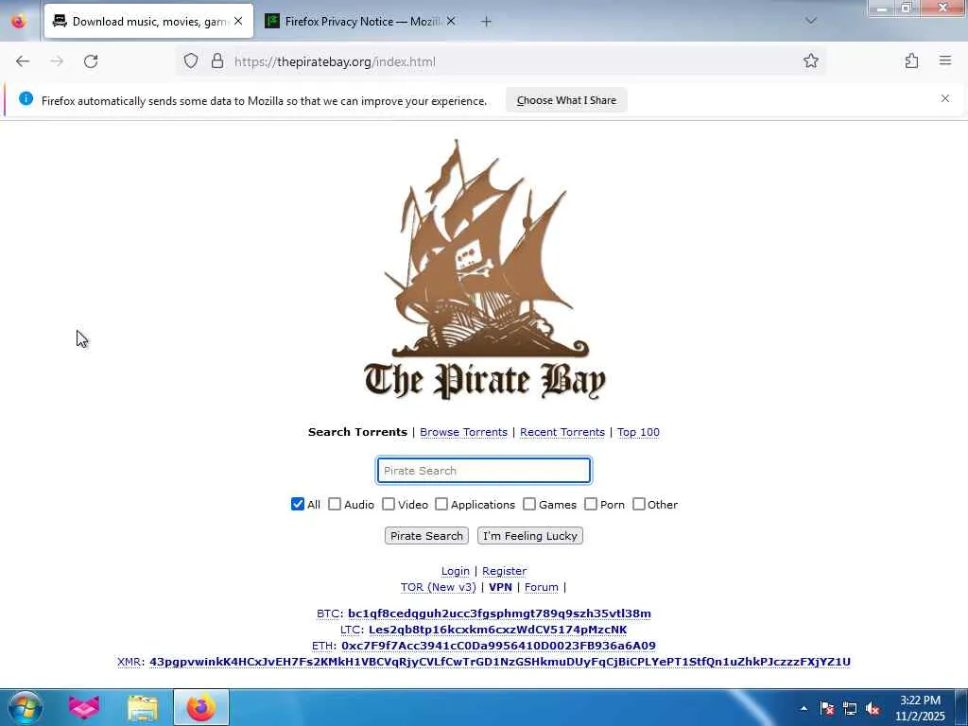Reload the page with the refresh icon
This screenshot has width=968, height=726.
coord(91,61)
